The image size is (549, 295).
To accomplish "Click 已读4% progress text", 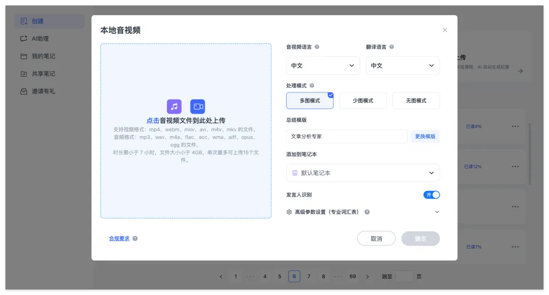I will [473, 126].
